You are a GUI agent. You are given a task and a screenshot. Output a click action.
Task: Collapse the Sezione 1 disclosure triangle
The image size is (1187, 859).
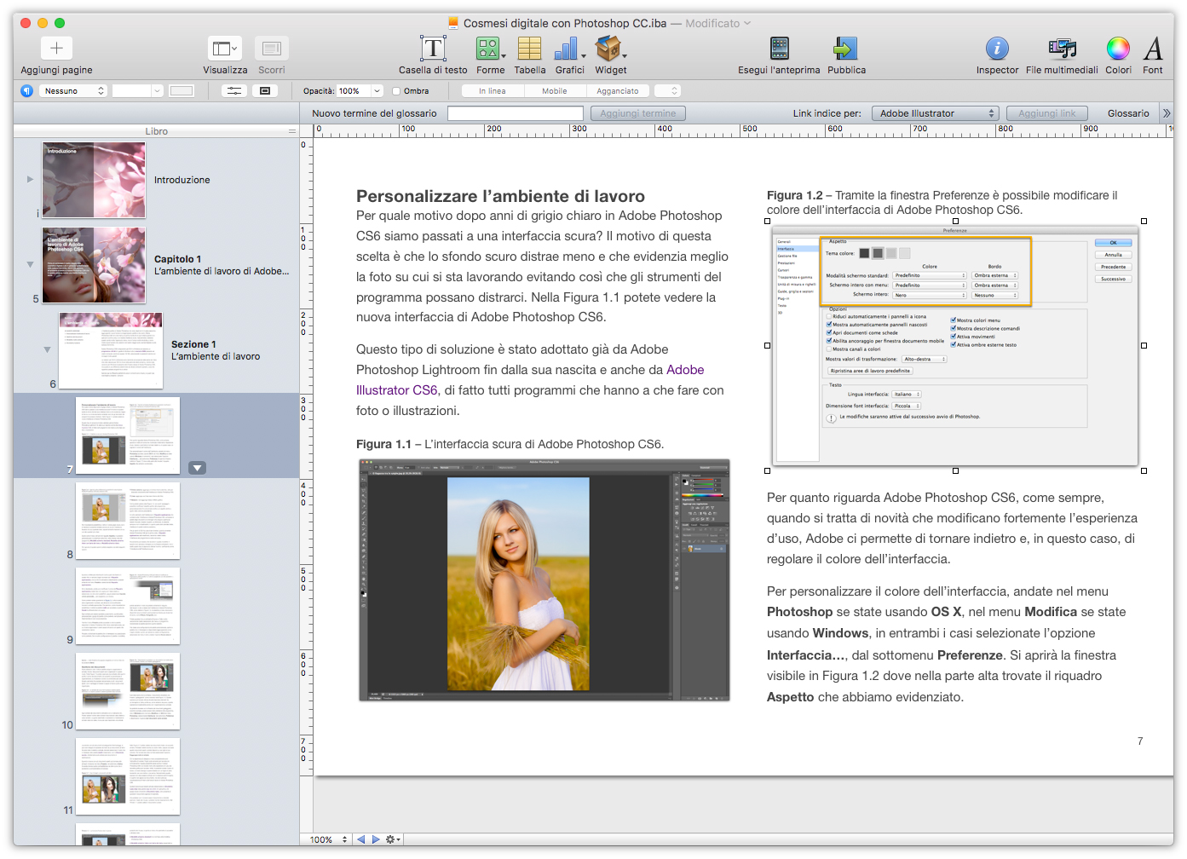click(47, 349)
